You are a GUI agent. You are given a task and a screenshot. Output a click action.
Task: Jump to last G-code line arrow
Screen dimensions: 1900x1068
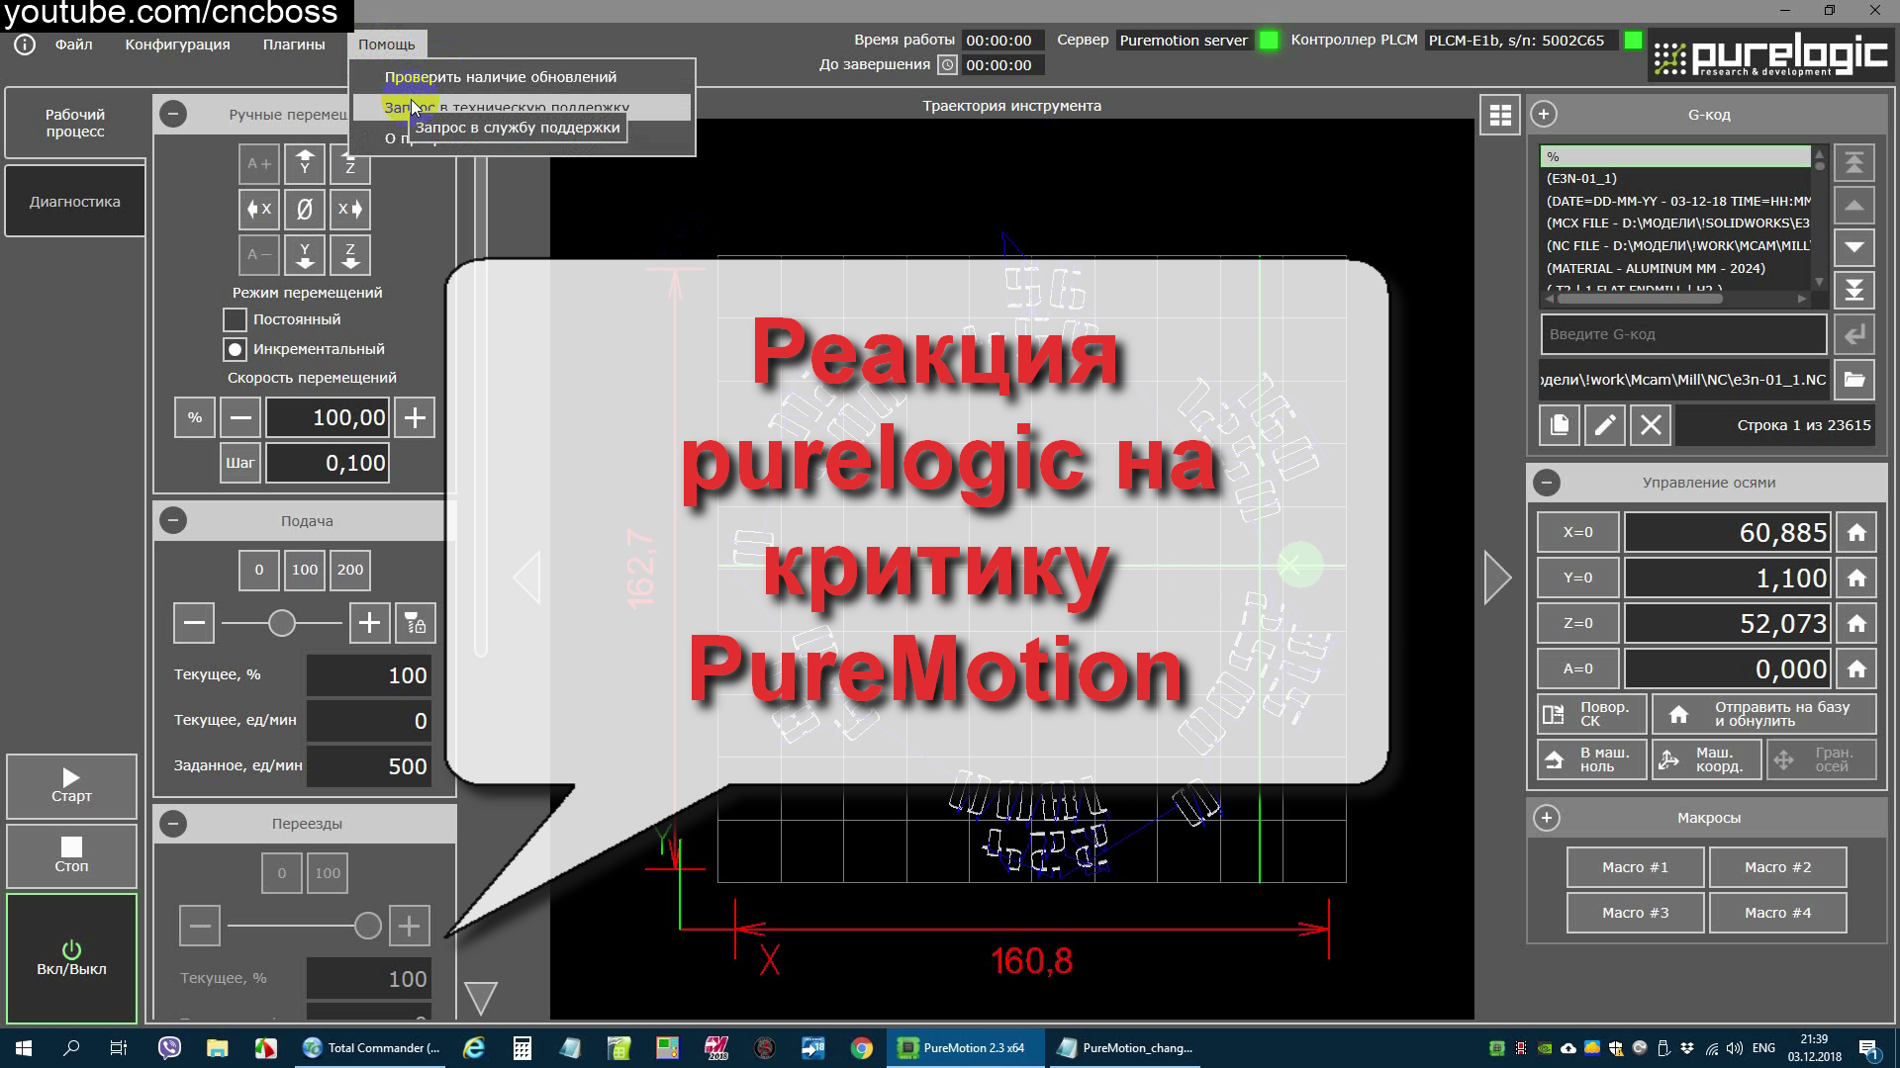[x=1854, y=291]
